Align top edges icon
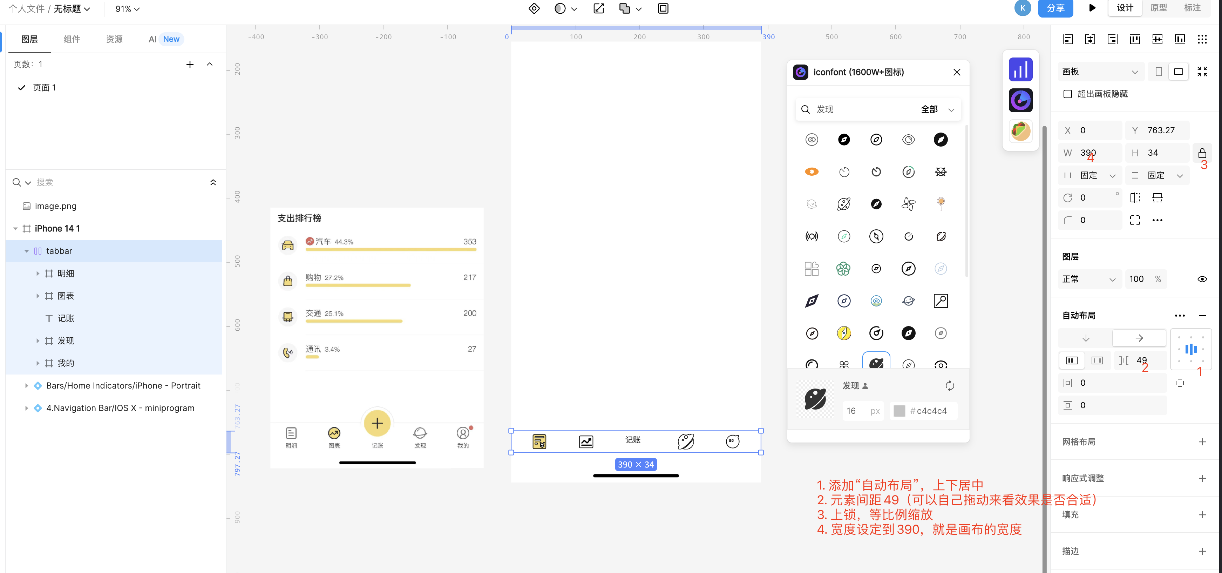 click(1135, 39)
